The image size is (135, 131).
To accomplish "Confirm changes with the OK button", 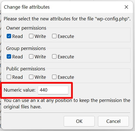I will click(79, 121).
